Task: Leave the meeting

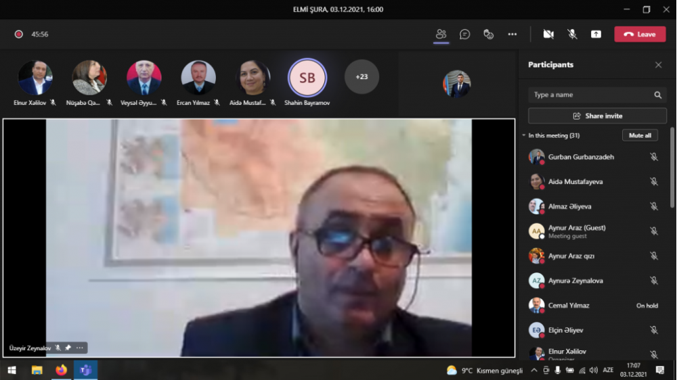Action: [640, 34]
